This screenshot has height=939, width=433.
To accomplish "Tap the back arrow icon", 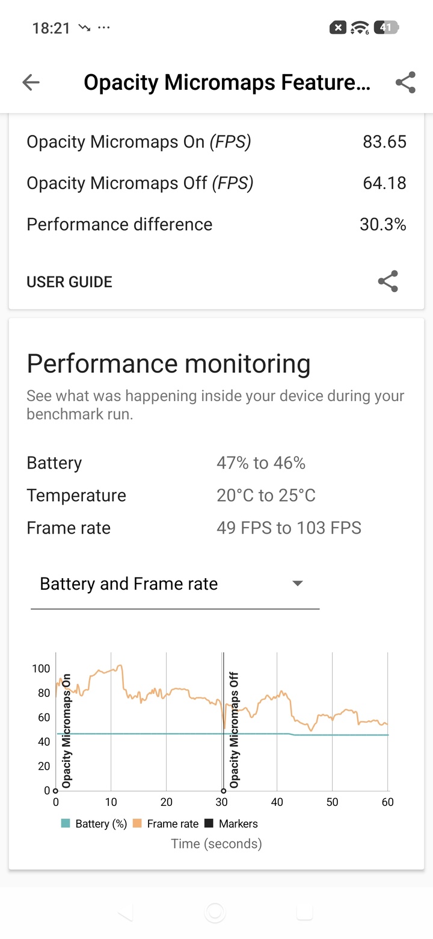I will point(31,83).
